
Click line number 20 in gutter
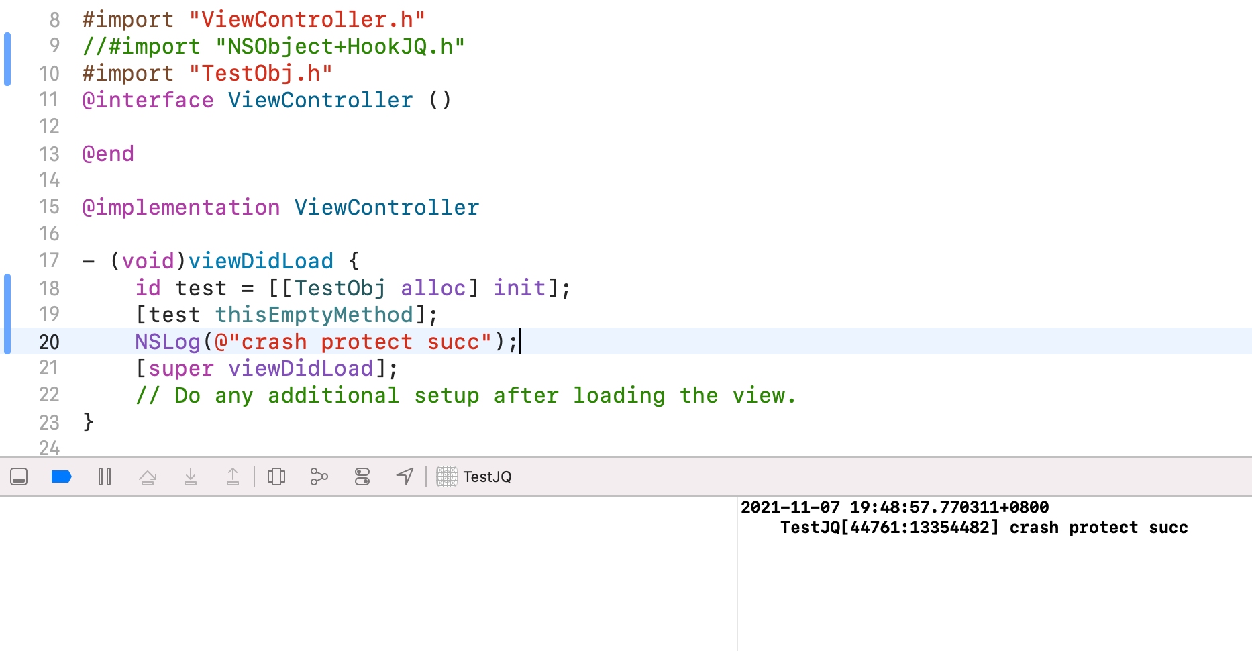click(49, 342)
